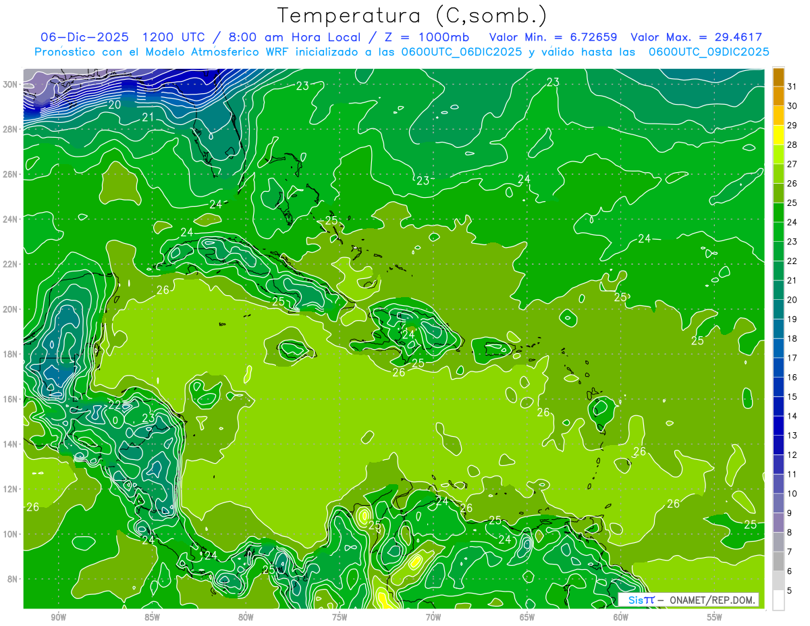Click the legend value 15
The height and width of the screenshot is (626, 810).
[x=792, y=396]
